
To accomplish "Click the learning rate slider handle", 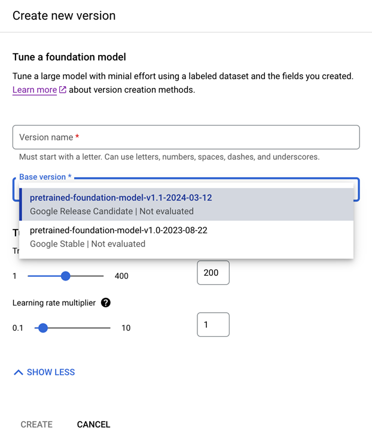I will (42, 328).
